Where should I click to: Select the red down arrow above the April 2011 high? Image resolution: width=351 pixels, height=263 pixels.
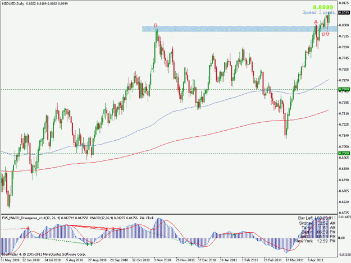(316, 22)
